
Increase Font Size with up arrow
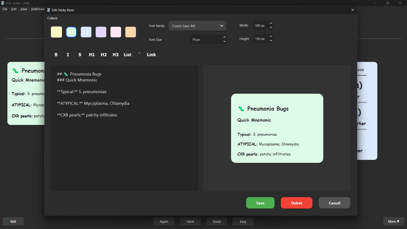click(x=224, y=37)
